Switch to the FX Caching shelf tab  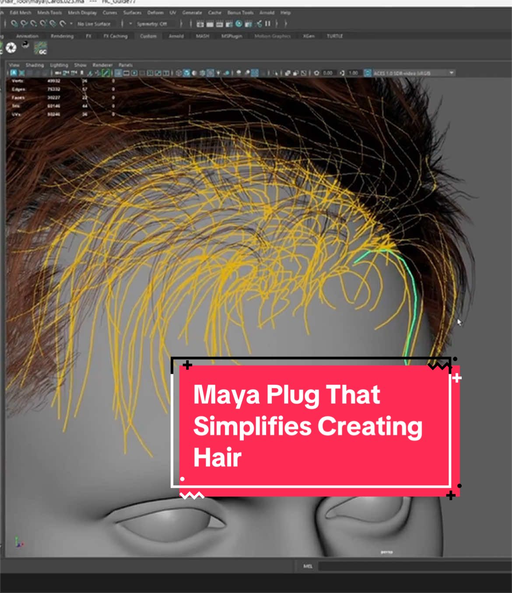tap(116, 36)
